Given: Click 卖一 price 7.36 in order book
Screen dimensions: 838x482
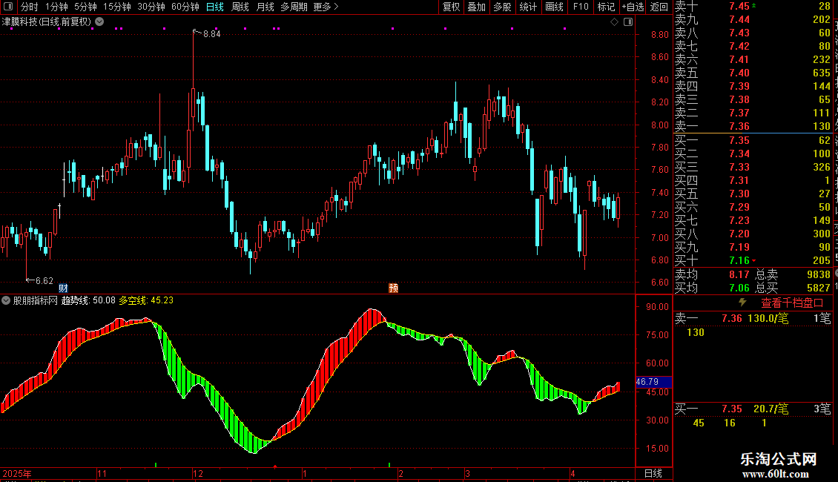Looking at the screenshot, I should coord(739,126).
